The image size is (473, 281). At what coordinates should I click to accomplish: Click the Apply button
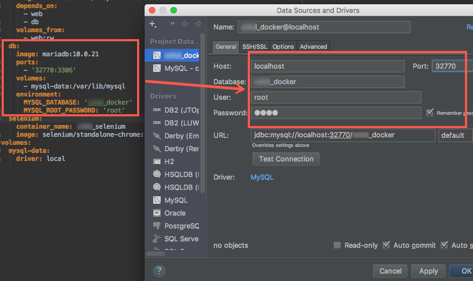428,271
